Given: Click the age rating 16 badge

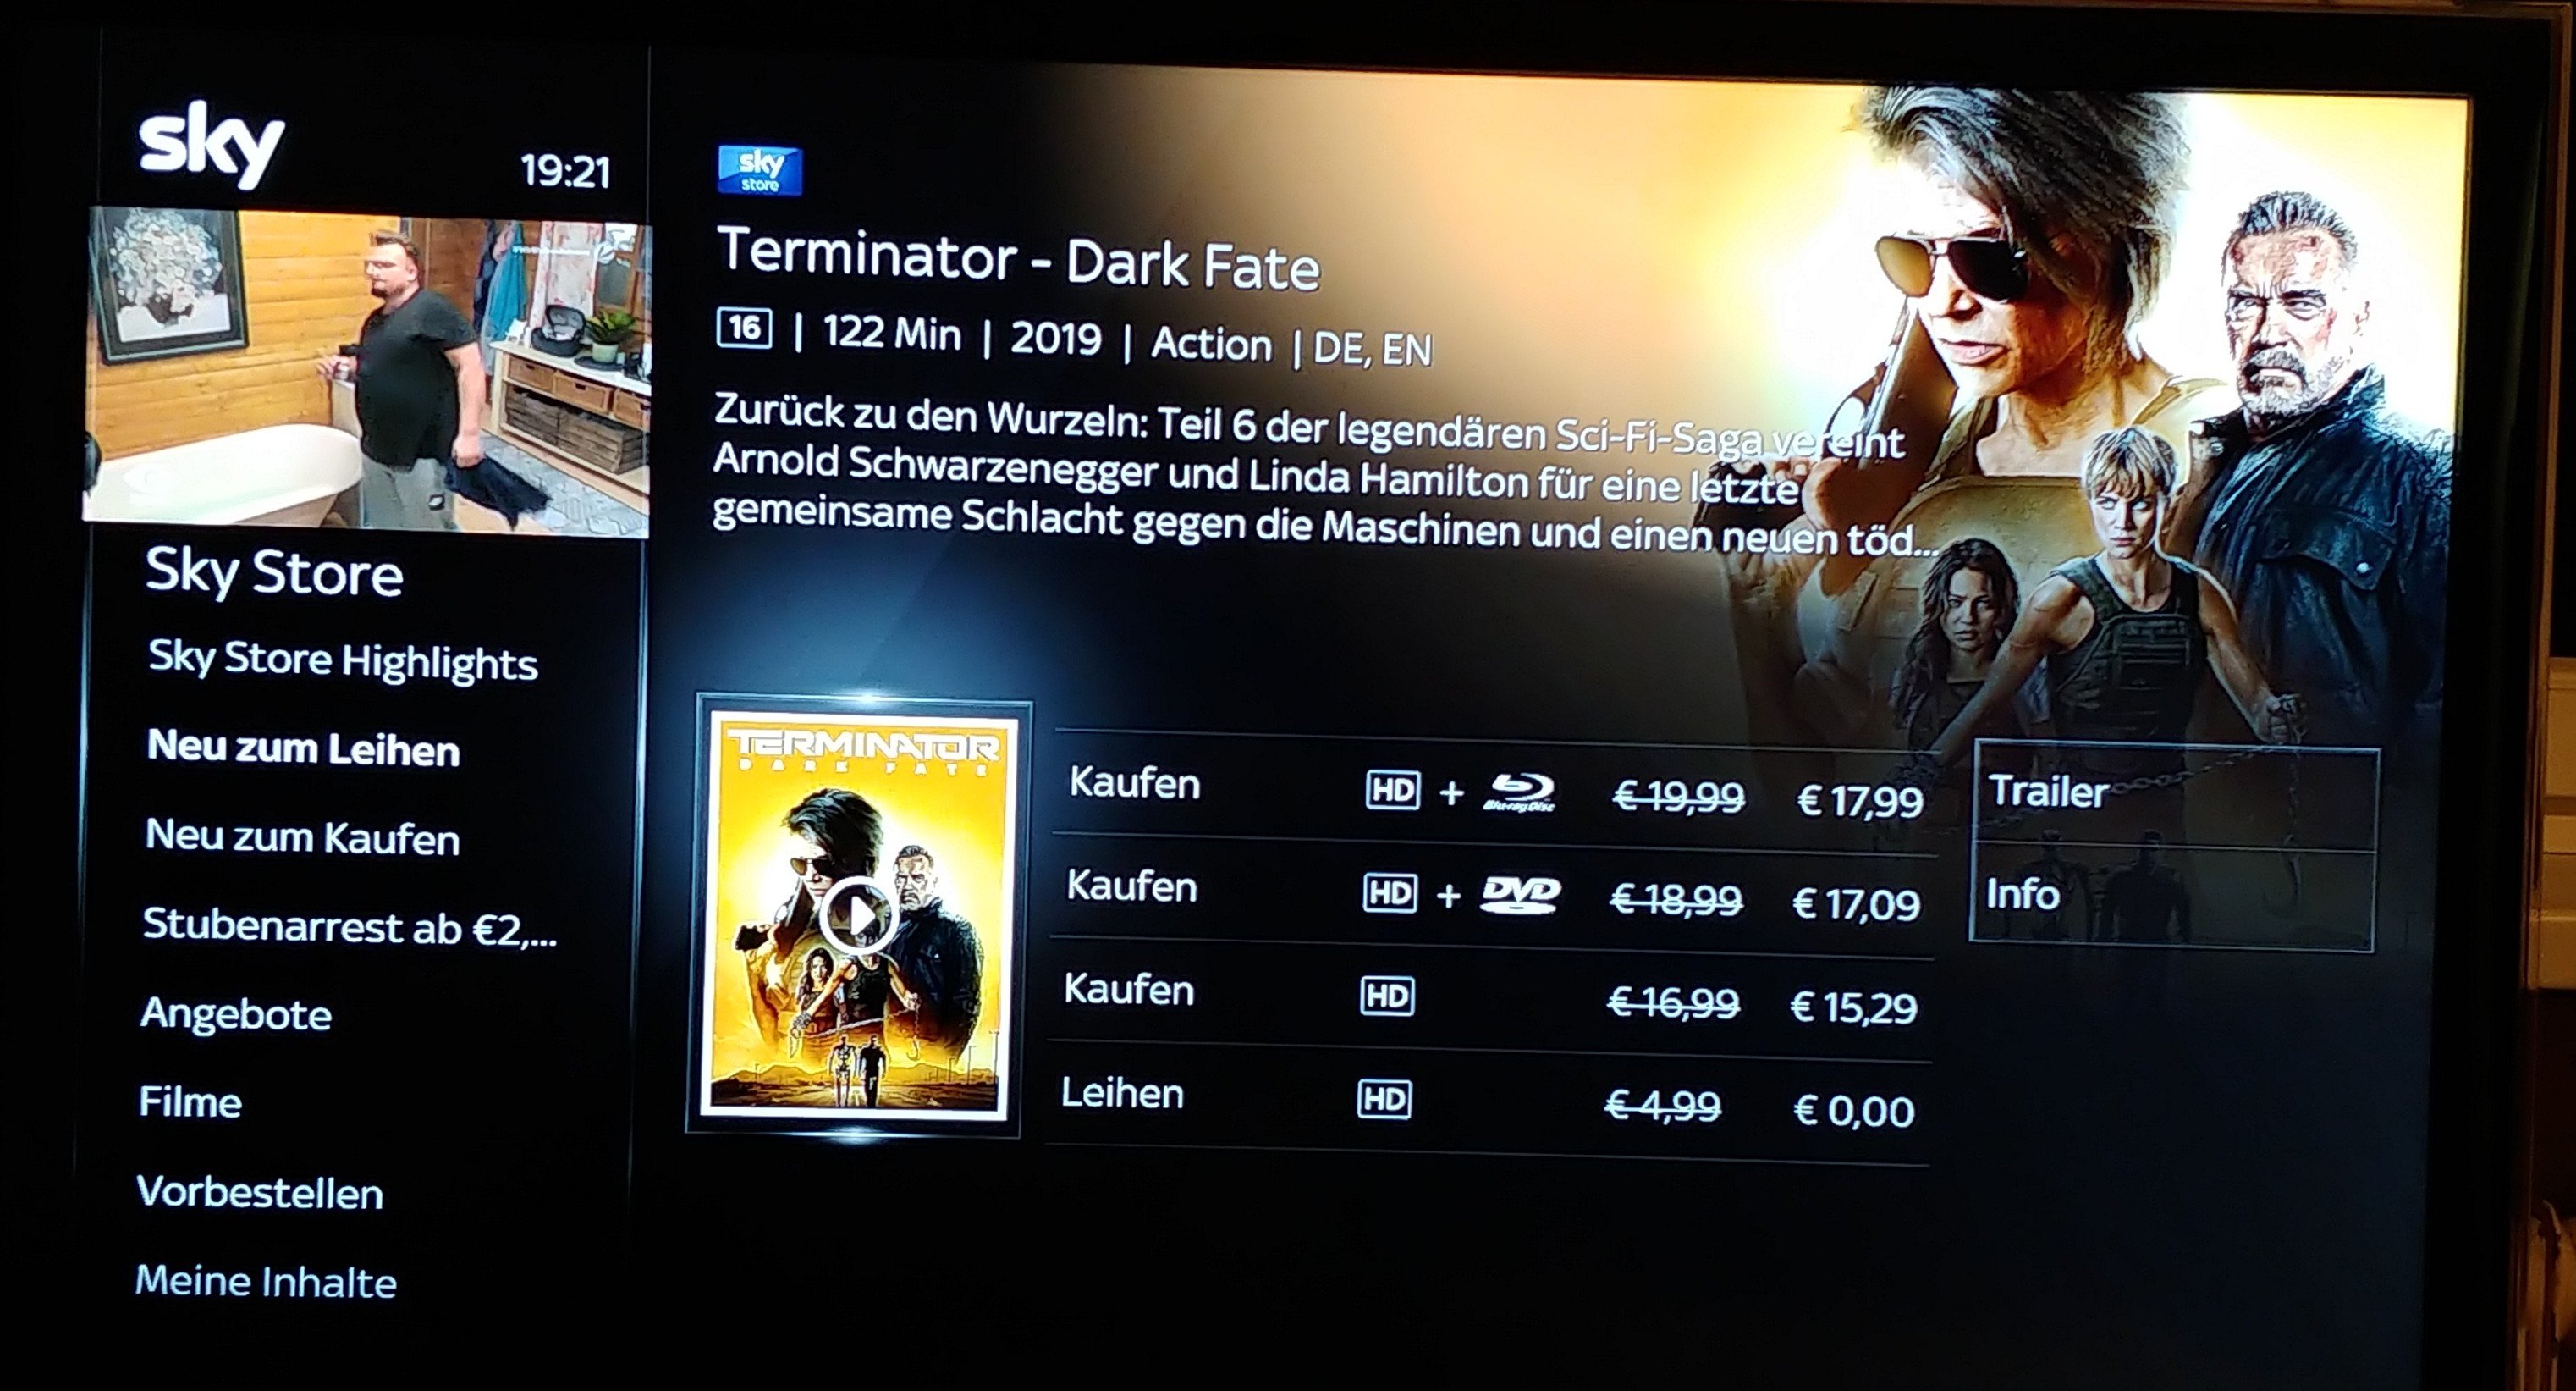Looking at the screenshot, I should 744,328.
